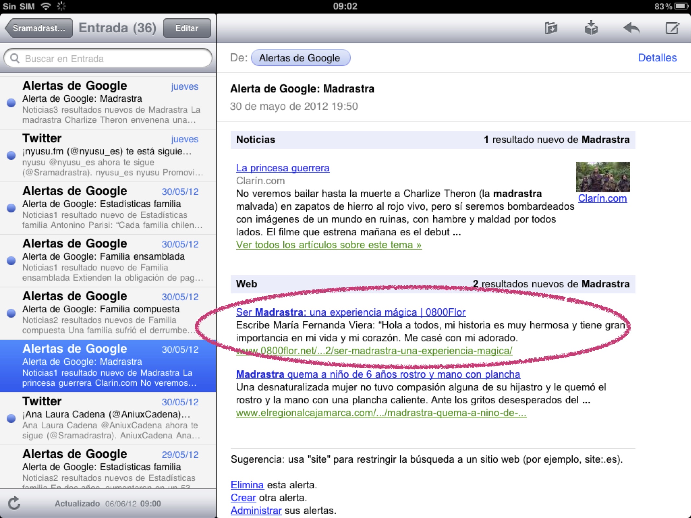691x518 pixels.
Task: Open the Twitter email from Ana Laura Cadena
Action: click(x=108, y=418)
